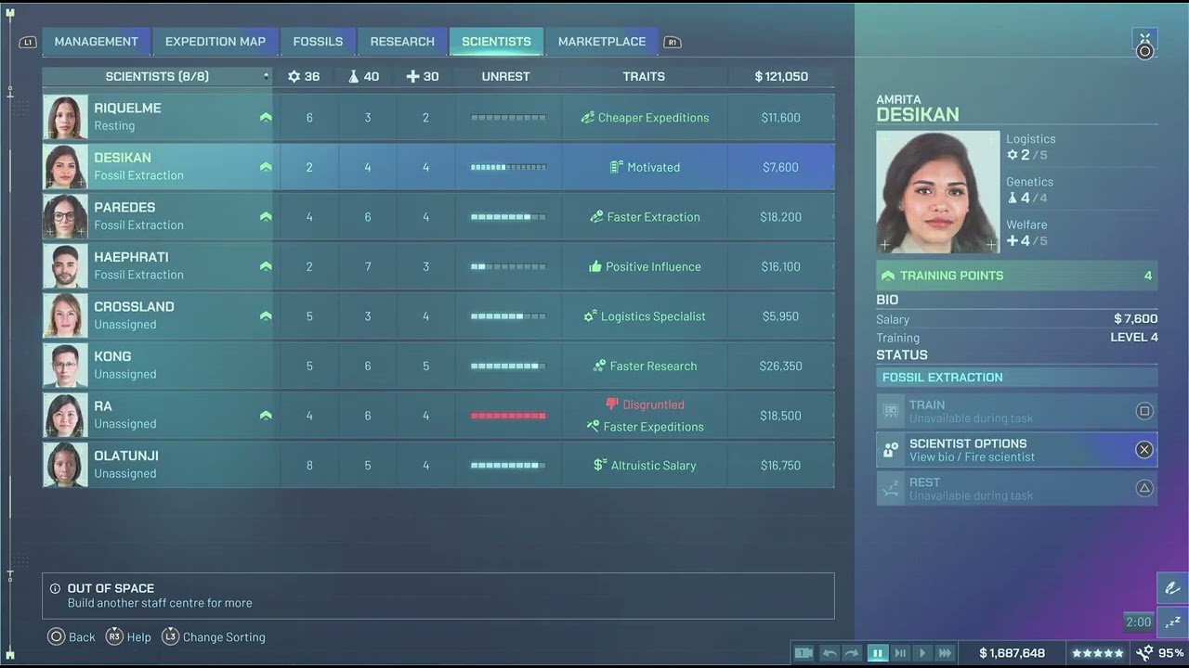Click the sleep zzz icon
This screenshot has height=668, width=1189.
1172,622
